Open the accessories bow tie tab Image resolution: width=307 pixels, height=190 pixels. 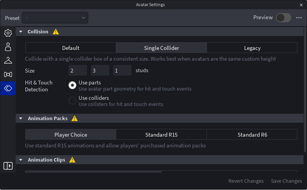(8, 74)
